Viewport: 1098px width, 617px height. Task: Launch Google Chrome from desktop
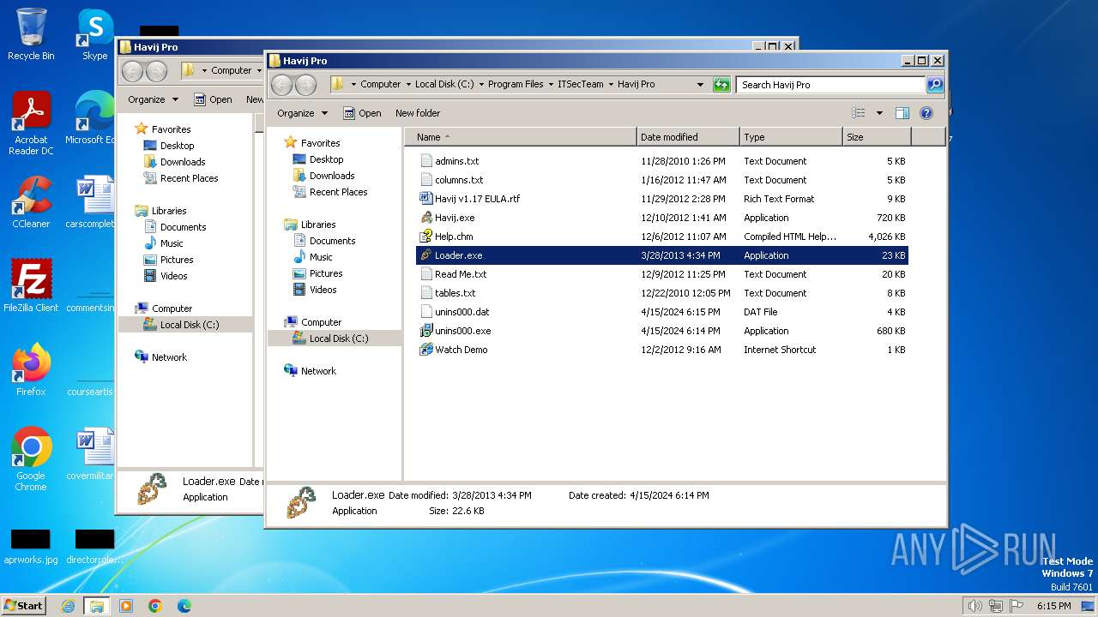[x=31, y=459]
